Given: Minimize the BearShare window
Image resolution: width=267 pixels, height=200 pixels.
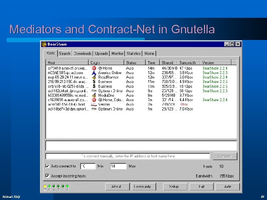Looking at the screenshot, I should click(x=227, y=44).
